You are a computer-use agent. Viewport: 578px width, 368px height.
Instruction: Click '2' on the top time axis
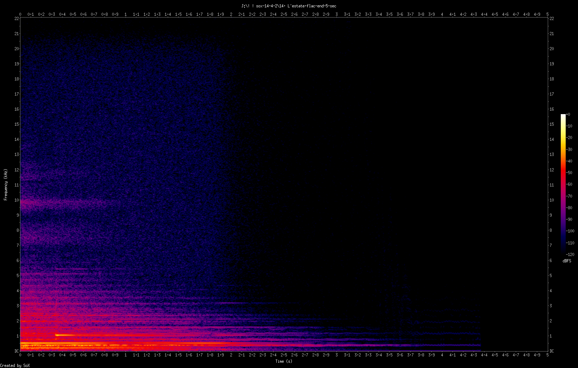coord(231,14)
